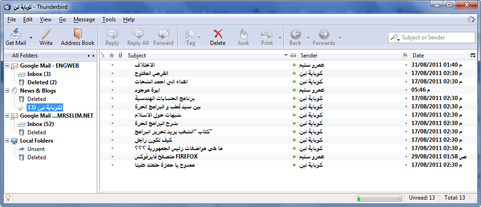Collapse the Google Mail ...MRSELIM.NET account
Viewport: 481px width, 207px height.
click(7, 116)
